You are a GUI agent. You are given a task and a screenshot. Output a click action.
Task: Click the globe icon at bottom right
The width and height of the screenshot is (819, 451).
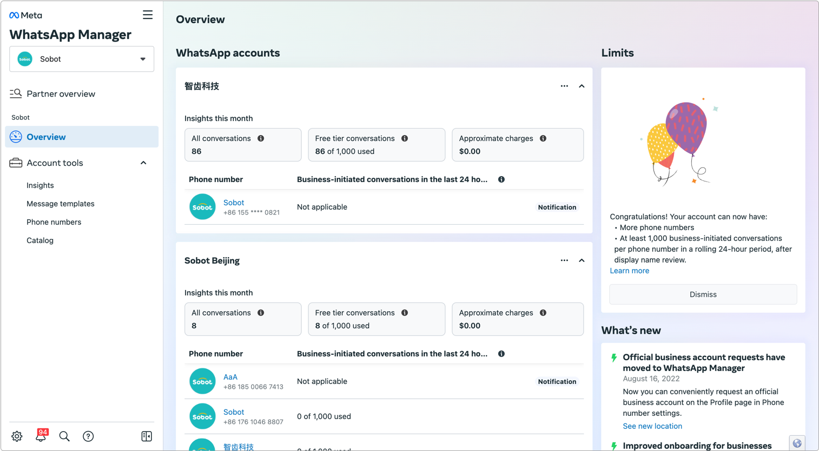coord(797,443)
